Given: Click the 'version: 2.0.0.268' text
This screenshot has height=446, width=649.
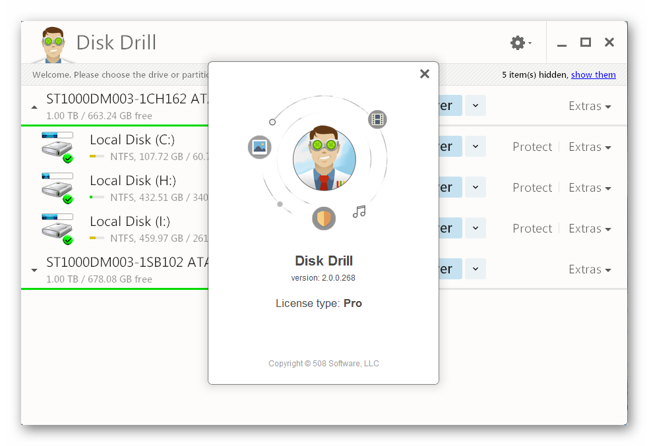Looking at the screenshot, I should pos(323,278).
